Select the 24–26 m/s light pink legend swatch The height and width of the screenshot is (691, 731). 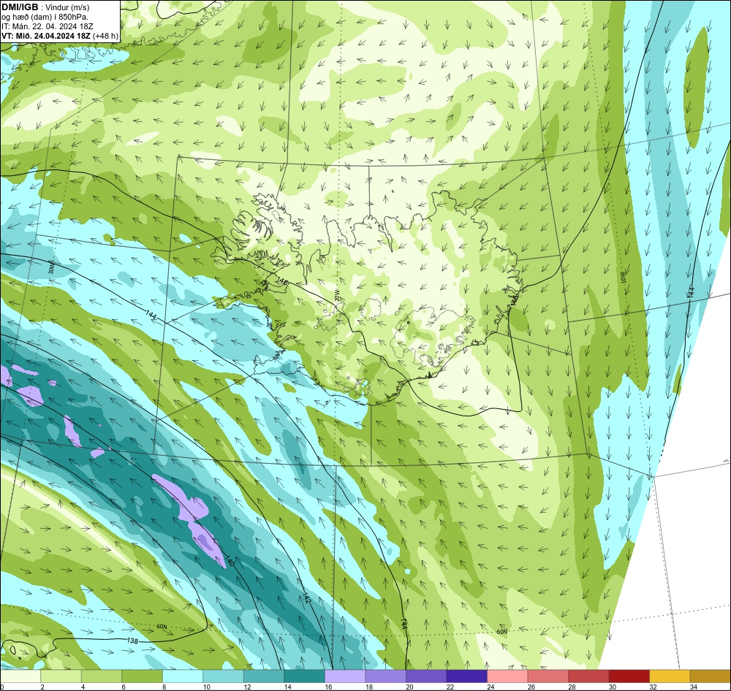[507, 676]
